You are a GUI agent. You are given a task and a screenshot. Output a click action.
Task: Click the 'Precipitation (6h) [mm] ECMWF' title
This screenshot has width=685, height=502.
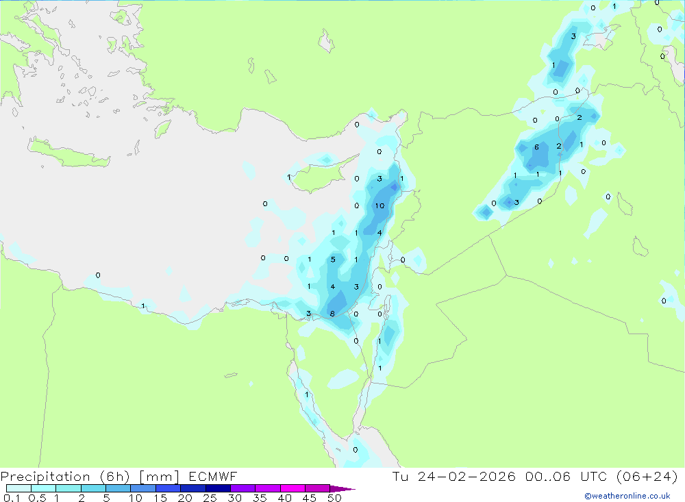tap(119, 476)
